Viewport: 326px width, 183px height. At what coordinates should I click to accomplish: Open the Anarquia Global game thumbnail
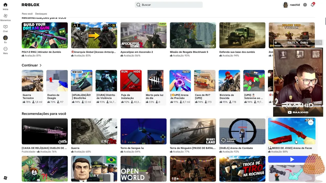tap(94, 35)
